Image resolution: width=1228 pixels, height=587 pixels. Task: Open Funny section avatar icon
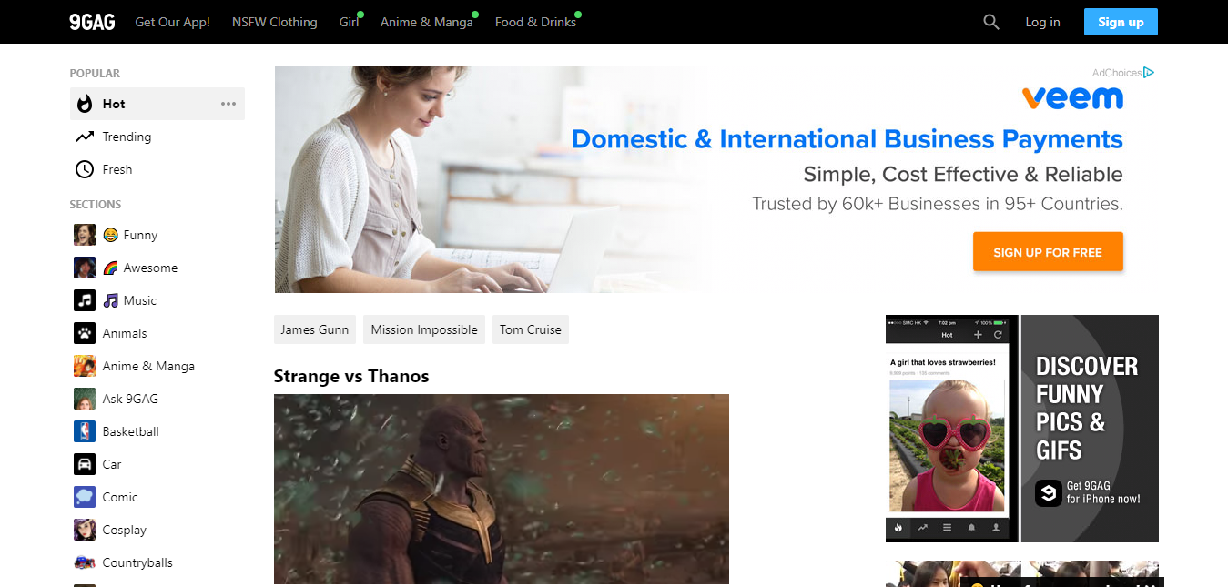click(x=85, y=235)
